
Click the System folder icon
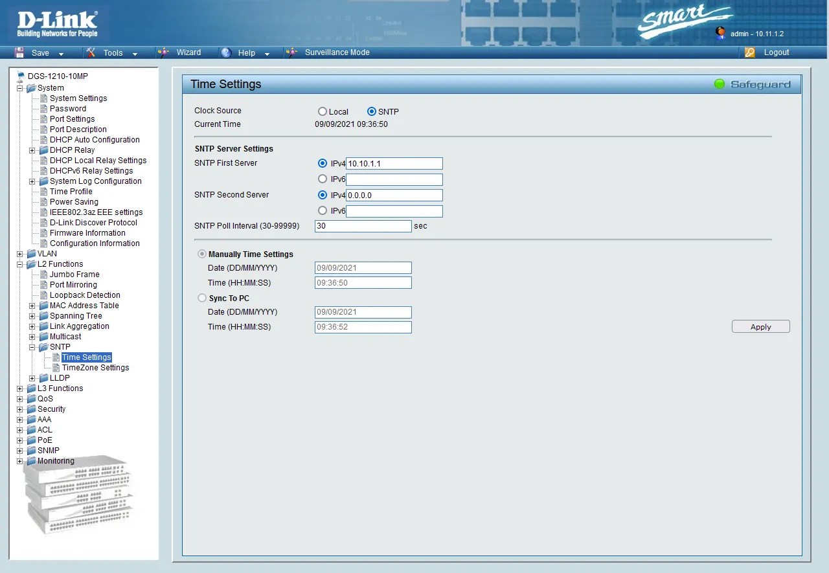click(31, 88)
